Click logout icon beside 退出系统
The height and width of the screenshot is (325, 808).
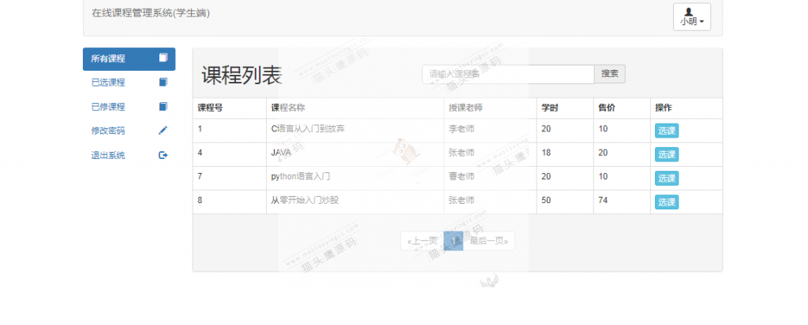163,155
